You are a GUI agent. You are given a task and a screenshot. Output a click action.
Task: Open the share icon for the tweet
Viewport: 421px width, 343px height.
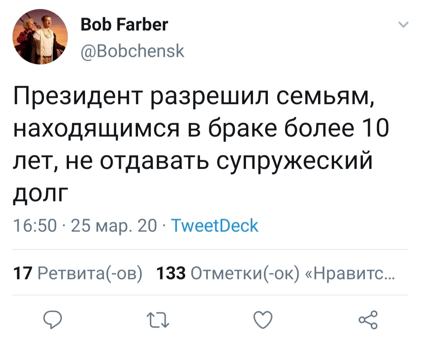point(368,319)
